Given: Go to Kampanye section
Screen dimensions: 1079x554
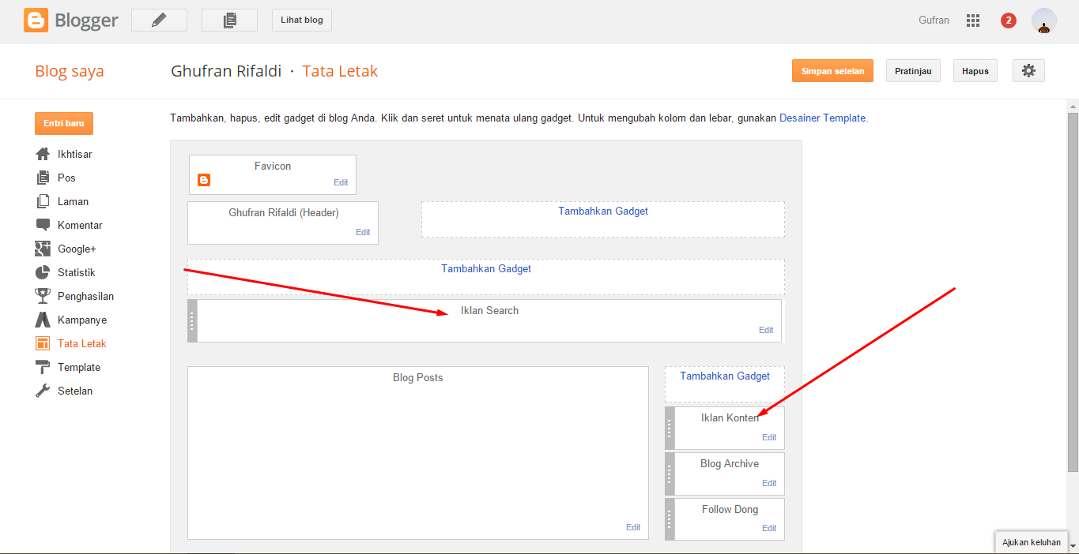Looking at the screenshot, I should (x=82, y=320).
